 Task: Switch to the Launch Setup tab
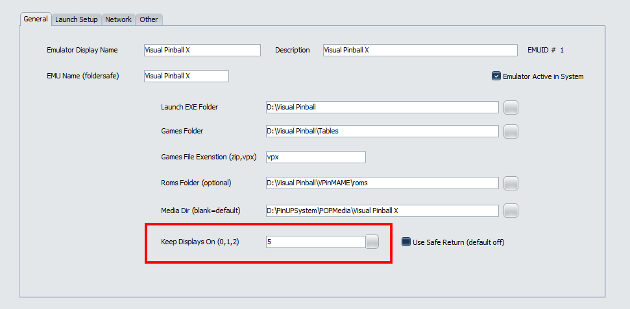coord(76,19)
